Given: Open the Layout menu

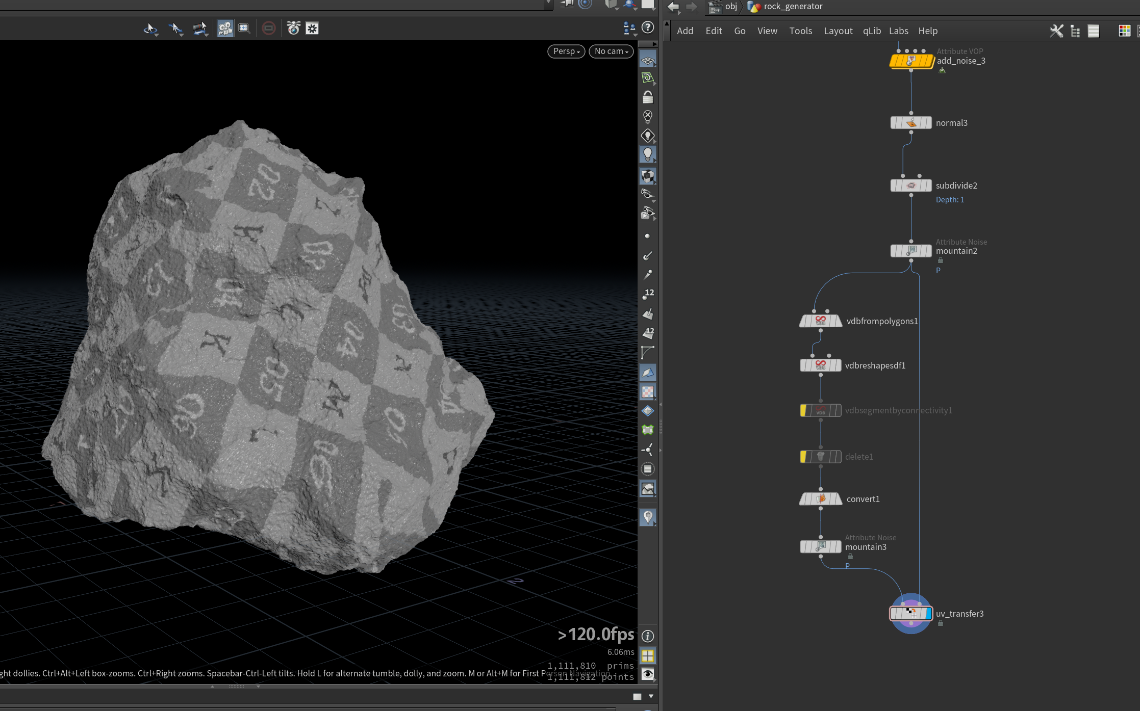Looking at the screenshot, I should coord(838,31).
